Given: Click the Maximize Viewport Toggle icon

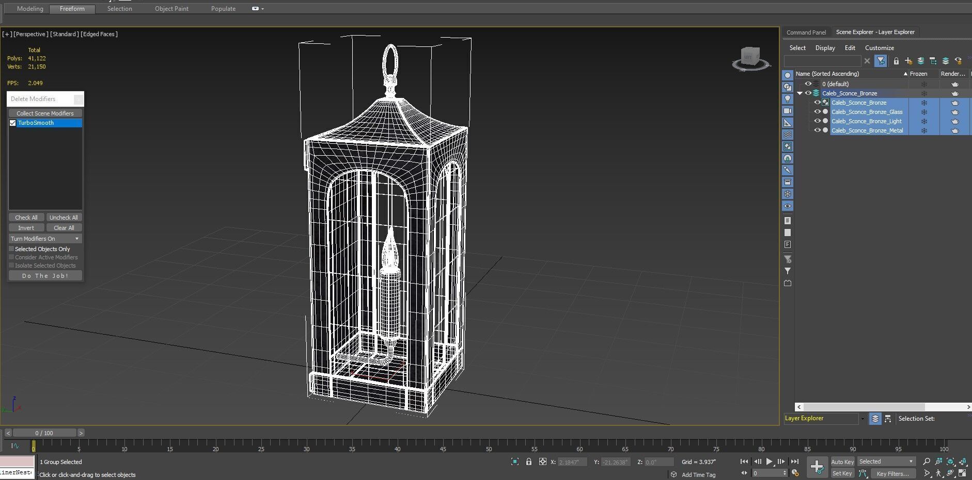Looking at the screenshot, I should click(962, 473).
